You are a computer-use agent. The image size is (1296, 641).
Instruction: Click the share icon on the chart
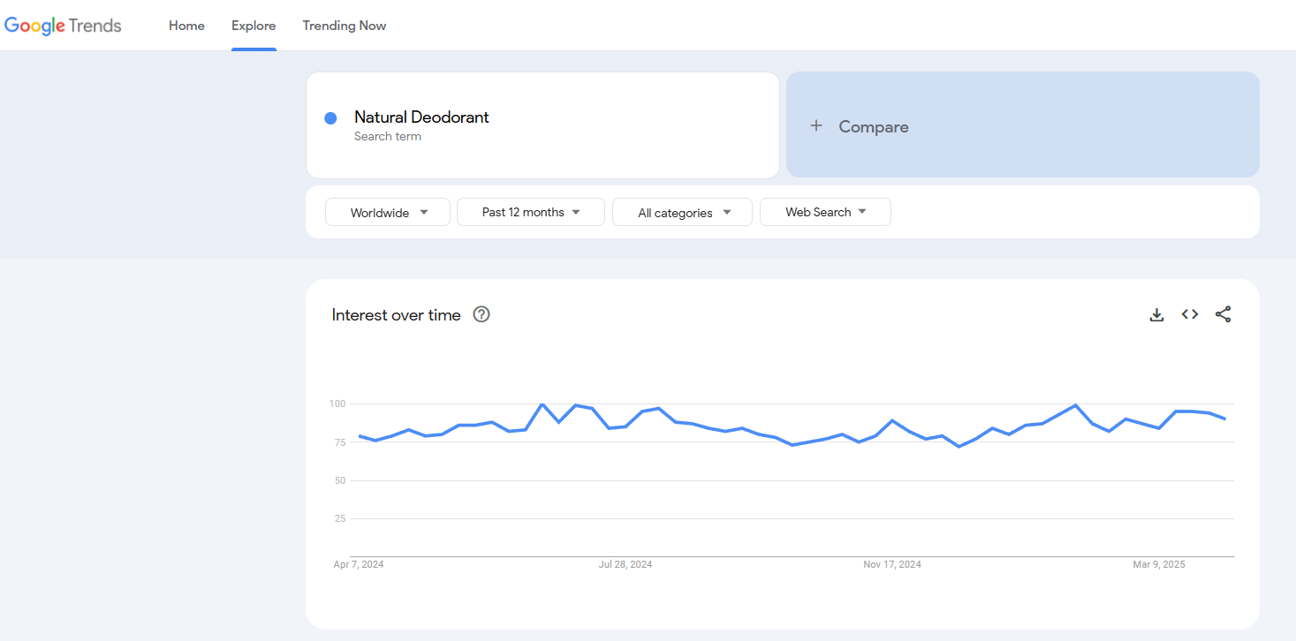(x=1223, y=314)
